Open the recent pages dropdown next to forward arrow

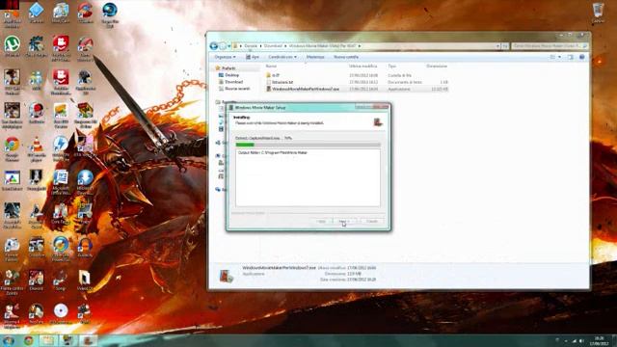click(x=229, y=46)
